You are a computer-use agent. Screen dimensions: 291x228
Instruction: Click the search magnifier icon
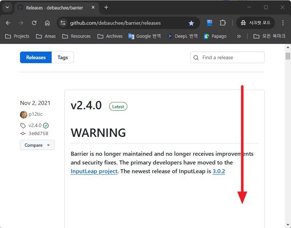point(196,58)
